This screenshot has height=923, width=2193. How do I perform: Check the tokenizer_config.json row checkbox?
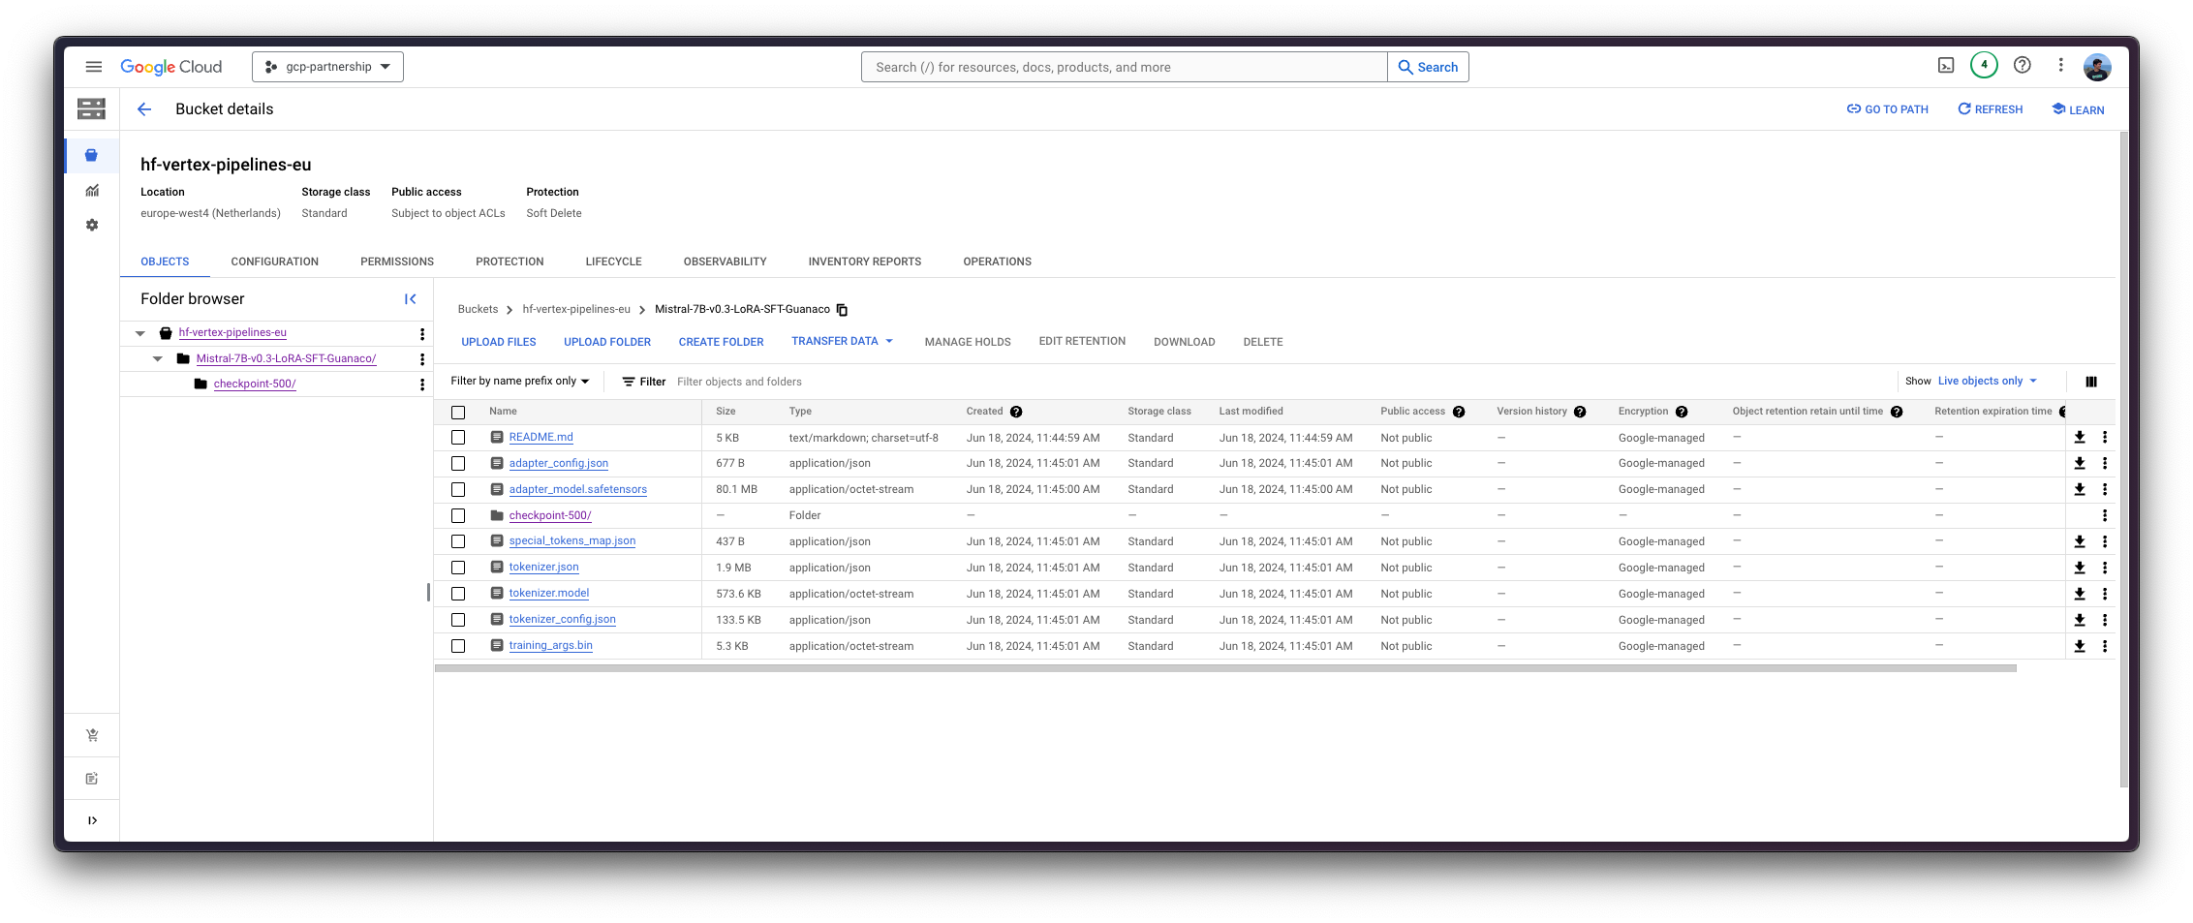(x=458, y=620)
